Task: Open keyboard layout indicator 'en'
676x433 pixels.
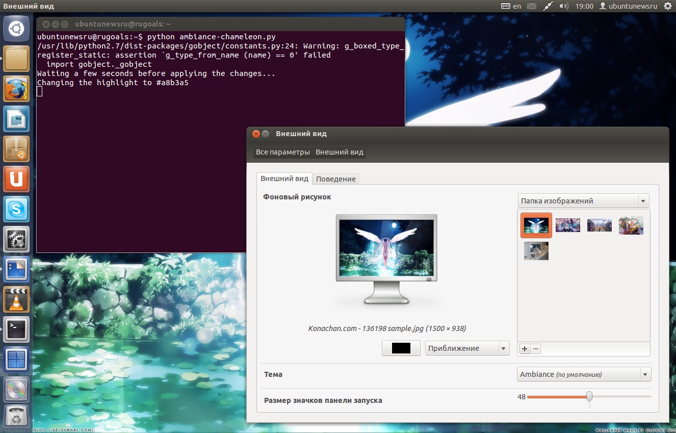Action: click(512, 6)
